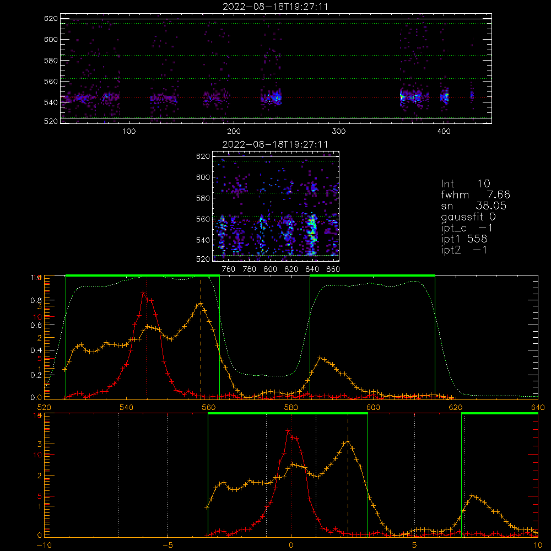The width and height of the screenshot is (551, 551).
Task: Click the x-axis label 760 on middle plot
Action: (229, 269)
